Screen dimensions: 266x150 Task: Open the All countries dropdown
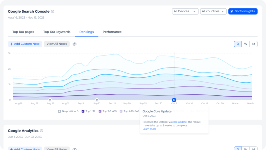(213, 11)
